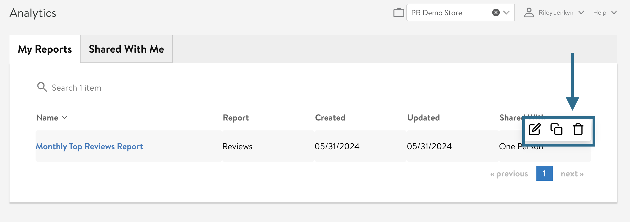Duplicate the report using the copy icon
This screenshot has width=630, height=222.
tap(556, 129)
